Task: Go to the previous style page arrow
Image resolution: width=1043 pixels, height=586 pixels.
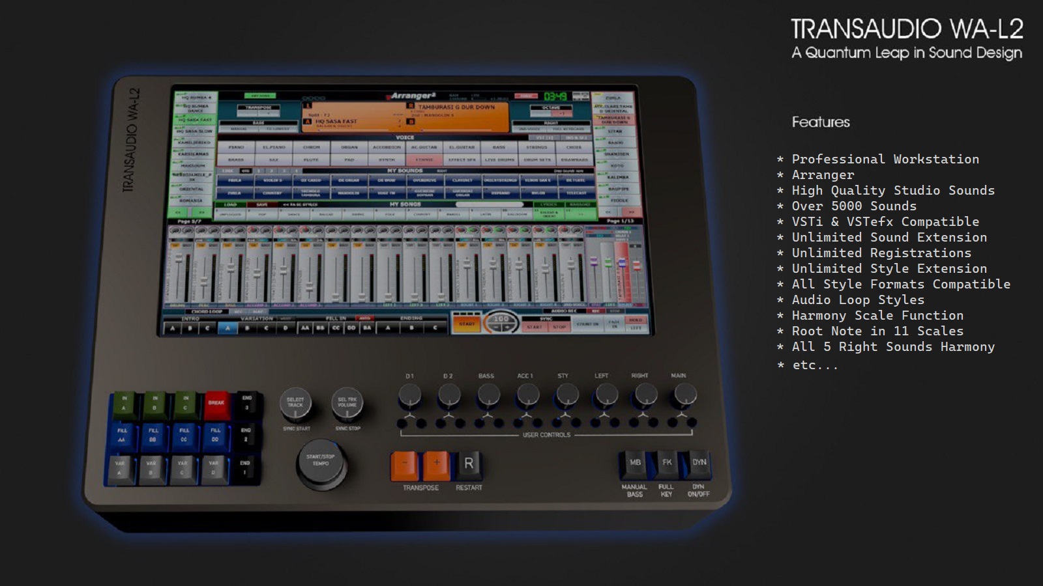Action: pos(177,212)
